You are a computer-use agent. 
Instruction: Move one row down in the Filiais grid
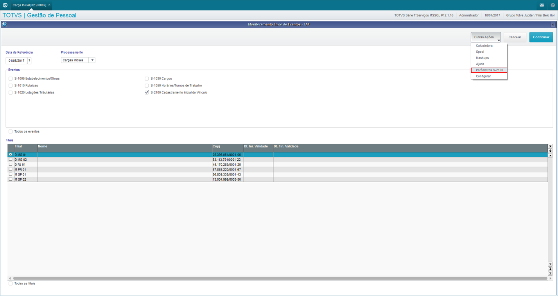coord(550,264)
